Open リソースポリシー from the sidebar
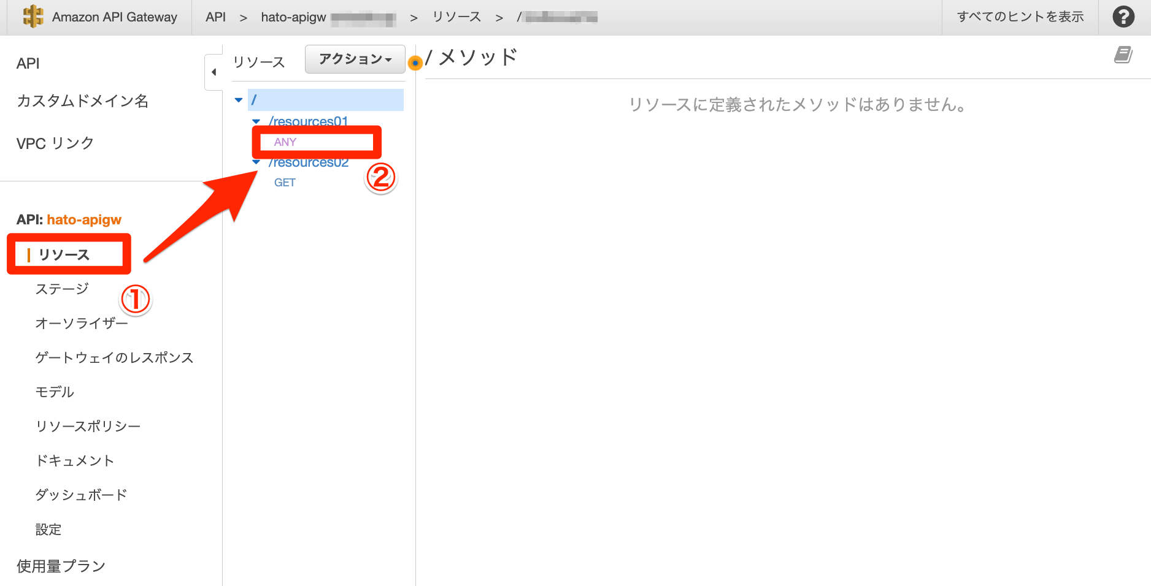Screen dimensions: 1151x586 tap(88, 425)
